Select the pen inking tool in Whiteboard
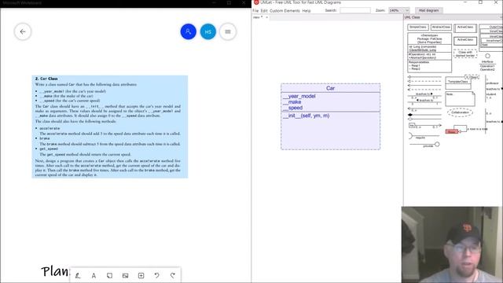The height and width of the screenshot is (283, 503). pos(78,275)
